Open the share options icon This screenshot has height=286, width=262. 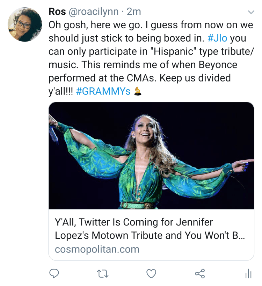click(200, 273)
